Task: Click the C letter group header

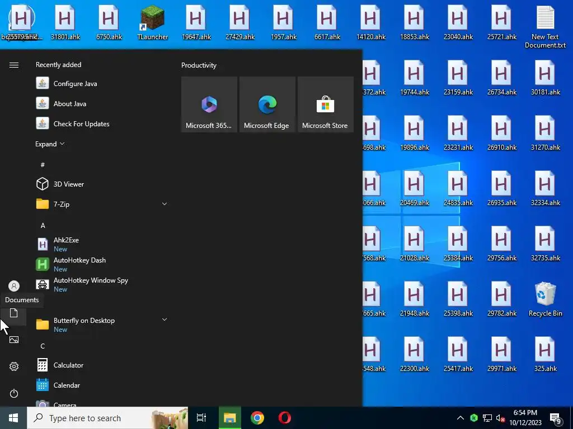Action: (43, 346)
